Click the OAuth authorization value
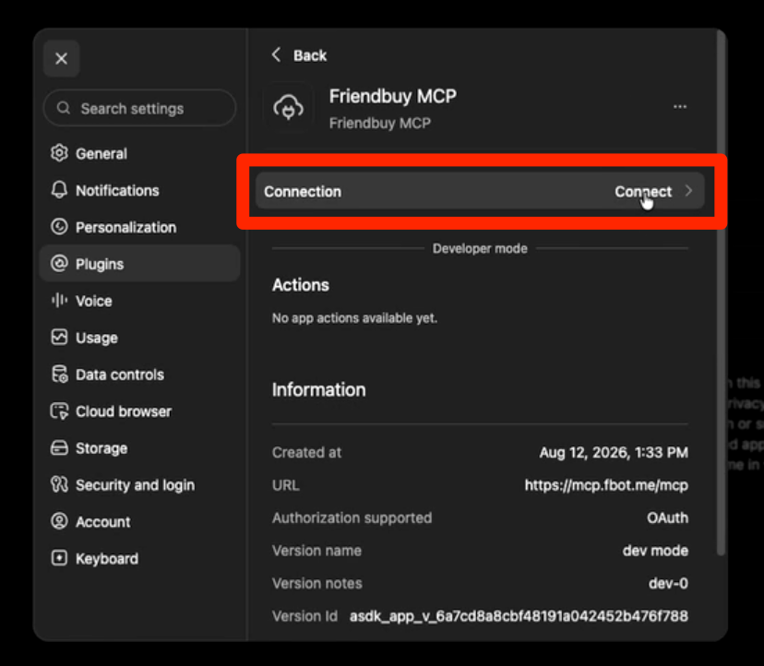 point(667,517)
